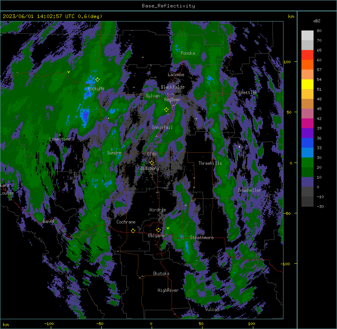Select the Strathmore label

tap(202, 238)
